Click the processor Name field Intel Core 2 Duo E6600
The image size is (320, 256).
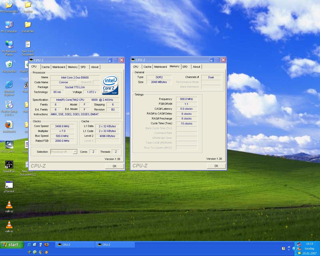click(75, 77)
